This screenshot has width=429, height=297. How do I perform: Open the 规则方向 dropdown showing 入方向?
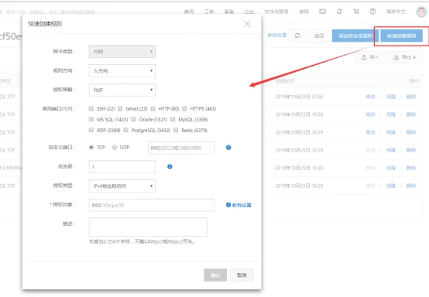(x=122, y=70)
